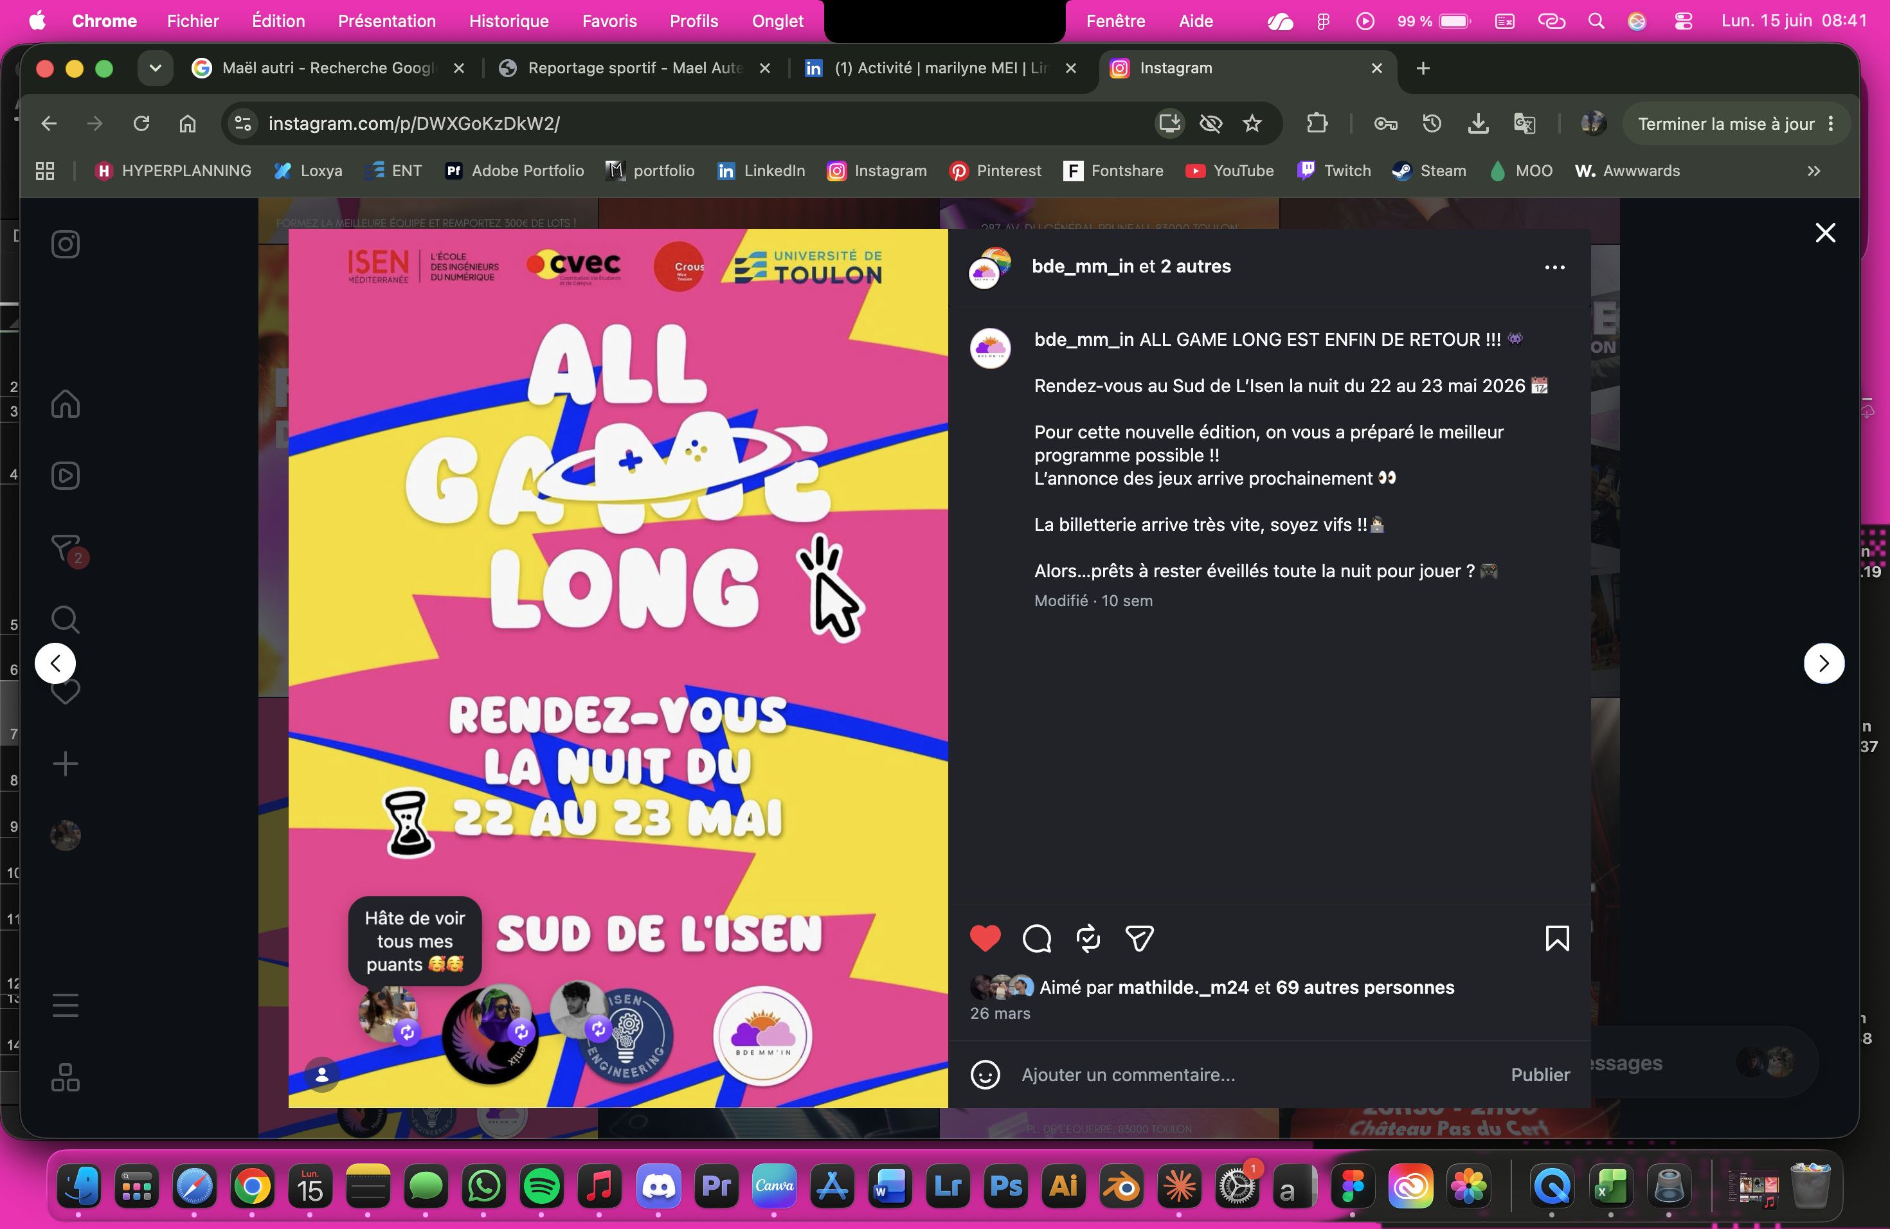Open 2 autres collaborators link
The width and height of the screenshot is (1890, 1229).
pyautogui.click(x=1195, y=267)
